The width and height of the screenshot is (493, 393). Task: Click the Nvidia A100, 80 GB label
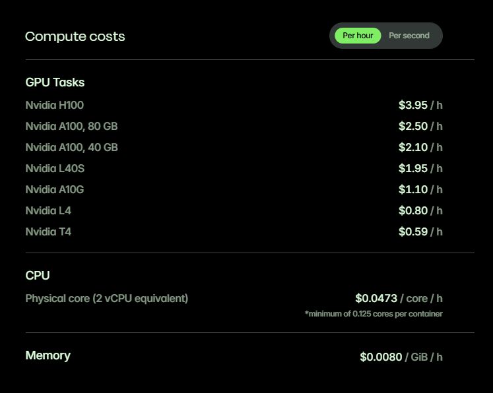tap(71, 126)
